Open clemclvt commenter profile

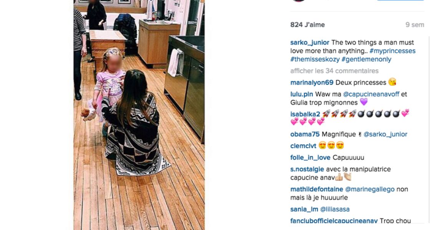[x=303, y=146]
